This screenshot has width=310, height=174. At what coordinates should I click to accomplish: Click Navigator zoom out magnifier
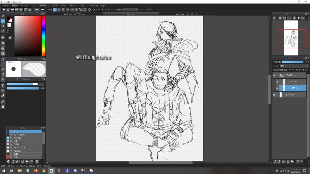click(289, 18)
